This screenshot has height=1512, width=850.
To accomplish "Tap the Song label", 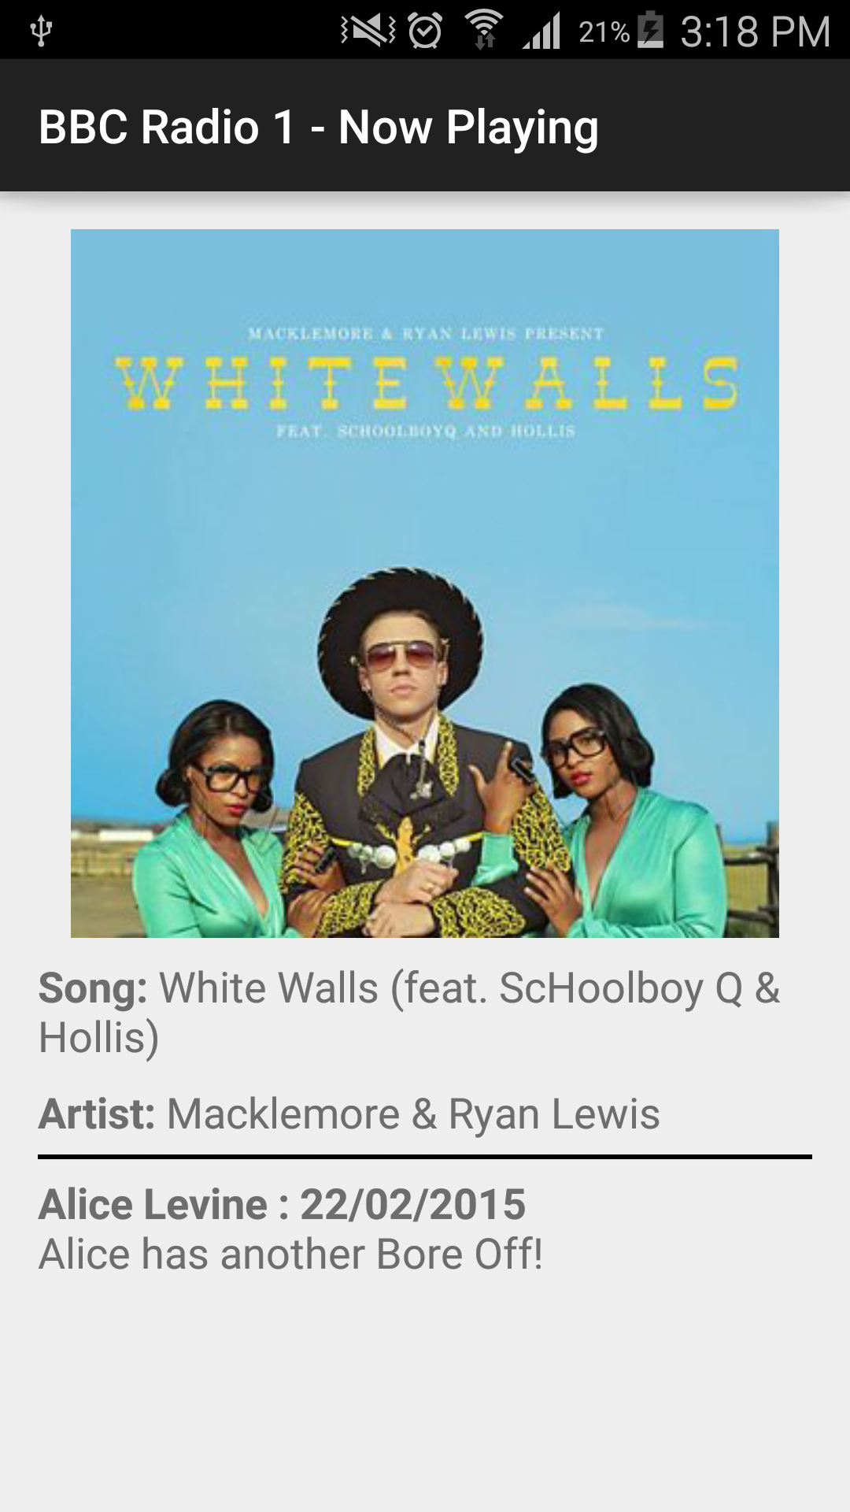I will pyautogui.click(x=93, y=988).
